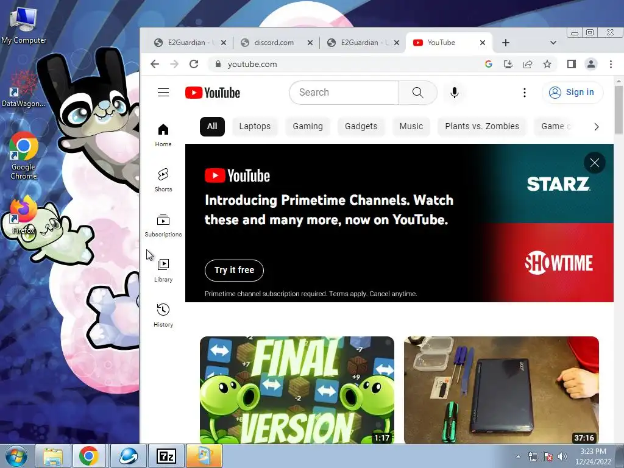The height and width of the screenshot is (468, 624).
Task: Click the YouTube logo in header
Action: point(213,93)
